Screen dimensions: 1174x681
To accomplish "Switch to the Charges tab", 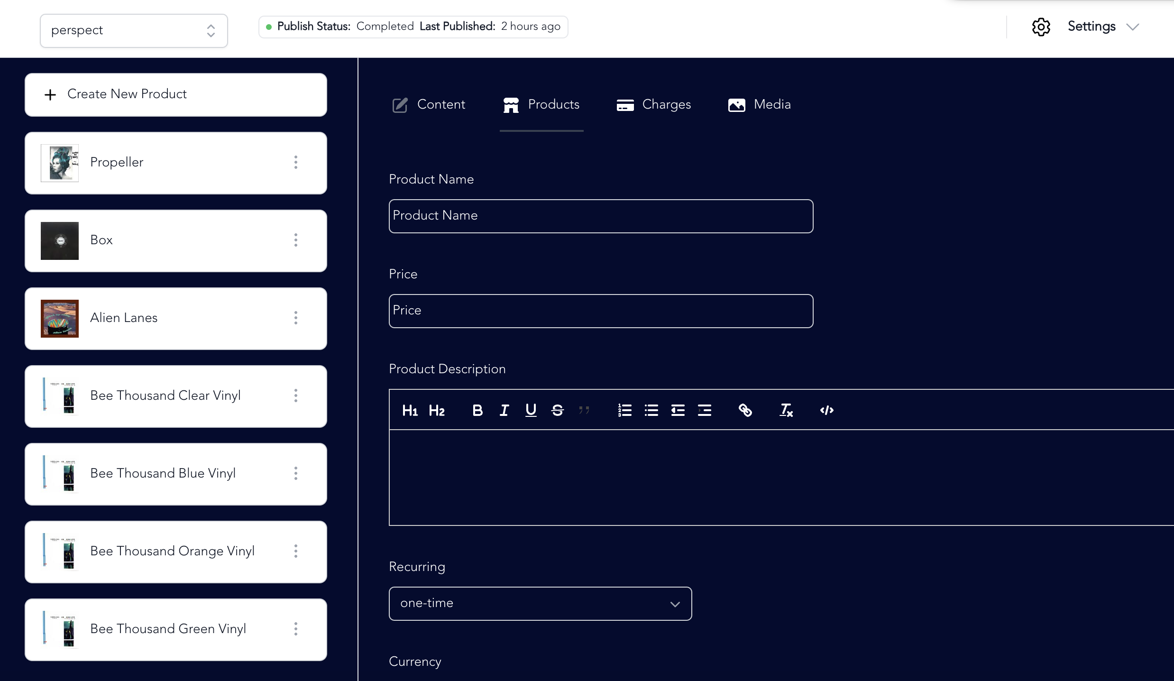I will (x=654, y=105).
